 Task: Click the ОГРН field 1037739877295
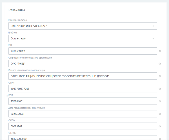(83, 89)
